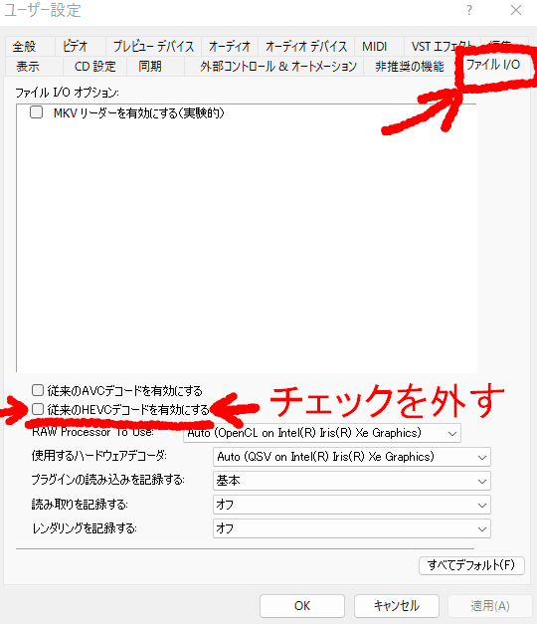Select the プレビュー デバイス tab
The image size is (537, 624).
pos(153,46)
